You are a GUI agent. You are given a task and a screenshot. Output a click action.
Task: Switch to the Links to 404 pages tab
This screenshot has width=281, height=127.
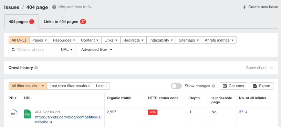(65, 22)
